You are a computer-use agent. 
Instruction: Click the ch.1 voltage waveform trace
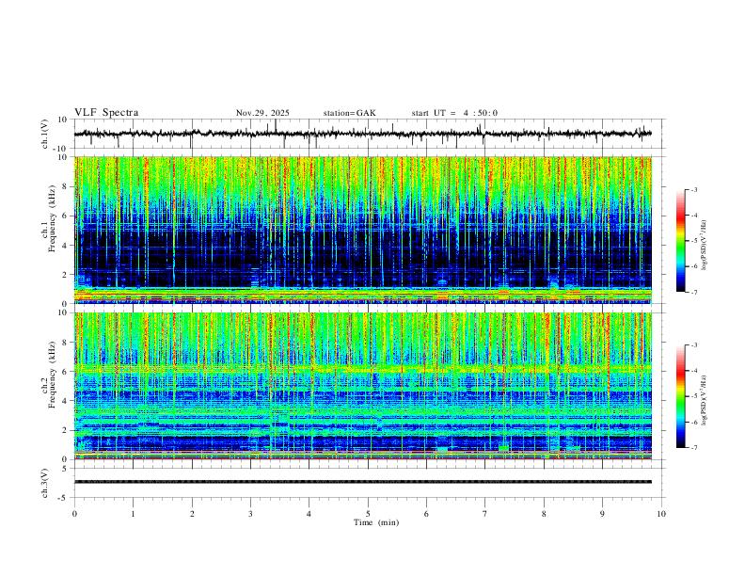363,134
